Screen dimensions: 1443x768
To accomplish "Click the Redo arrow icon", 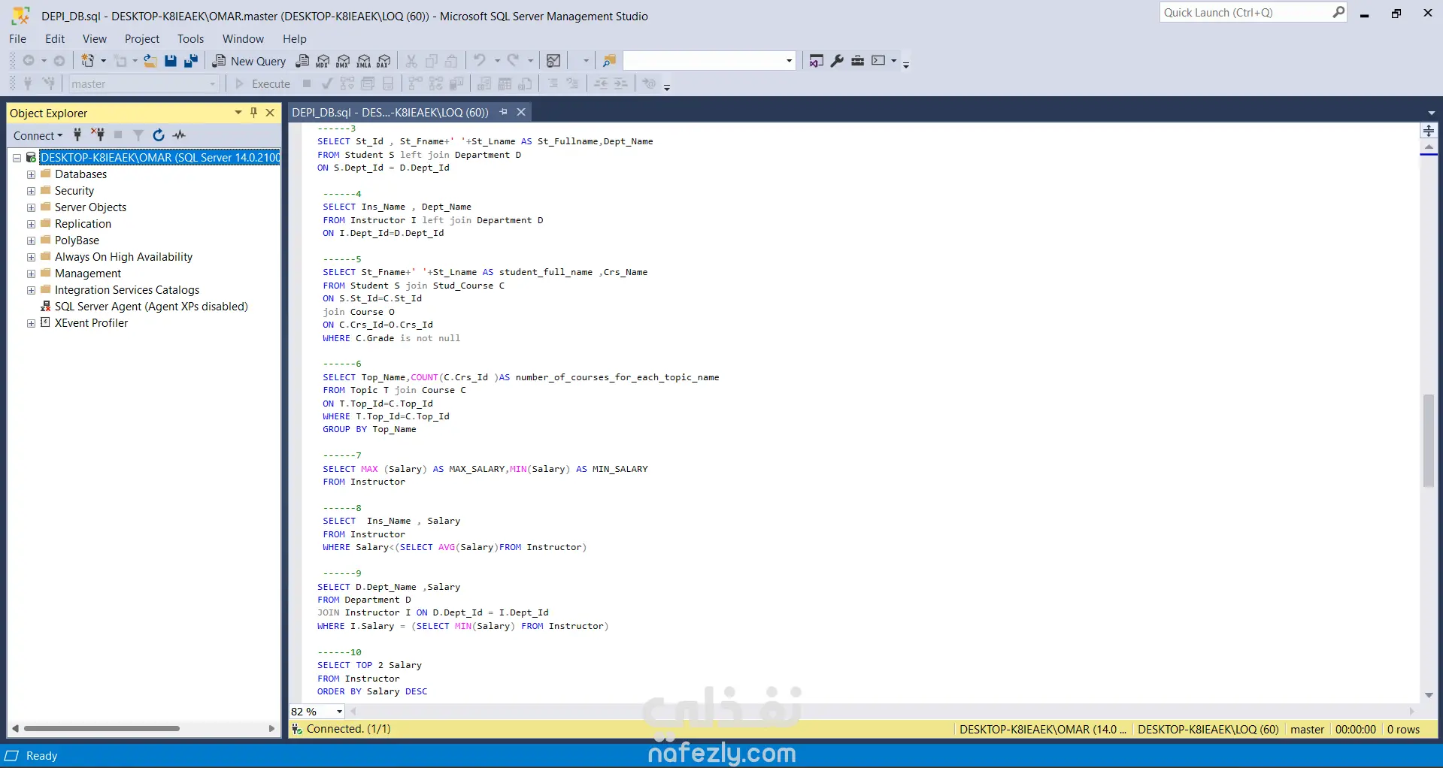I will click(x=513, y=61).
